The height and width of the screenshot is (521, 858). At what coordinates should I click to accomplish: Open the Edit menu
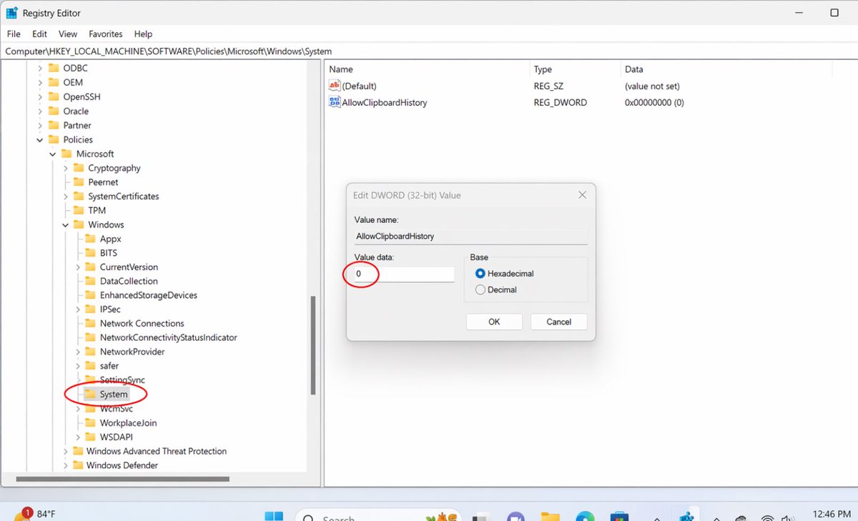[39, 34]
